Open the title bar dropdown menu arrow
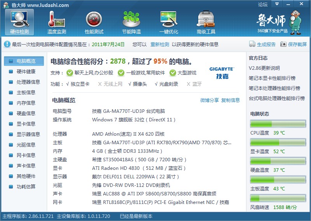Image resolution: width=311 pixels, height=221 pixels. [277, 4]
